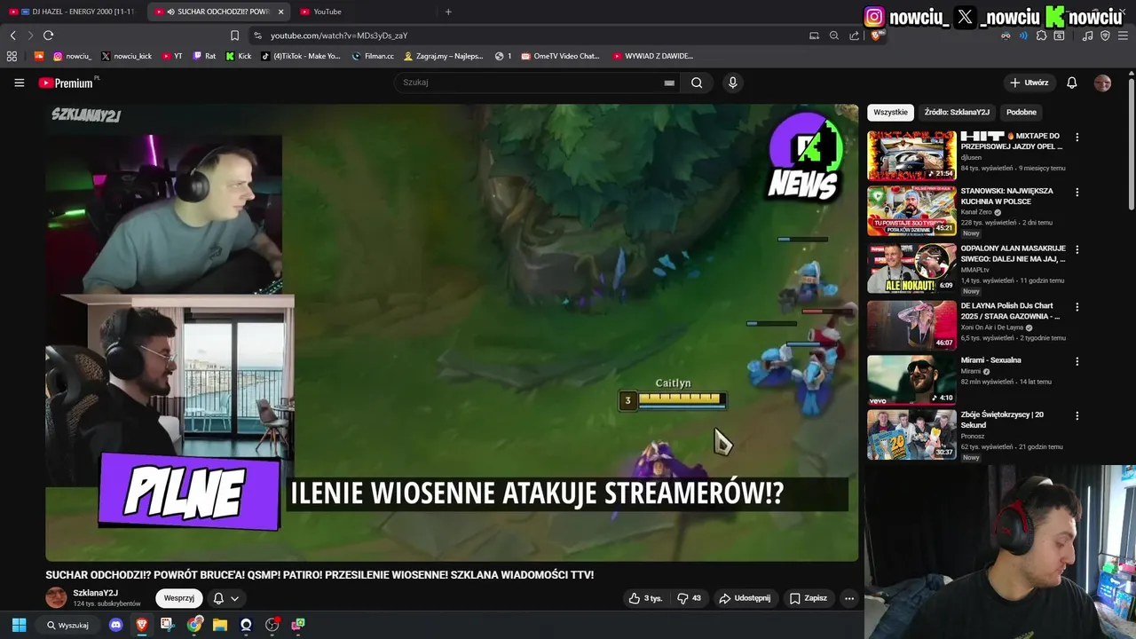This screenshot has height=639, width=1136.
Task: Open a new browser tab
Action: click(x=448, y=12)
